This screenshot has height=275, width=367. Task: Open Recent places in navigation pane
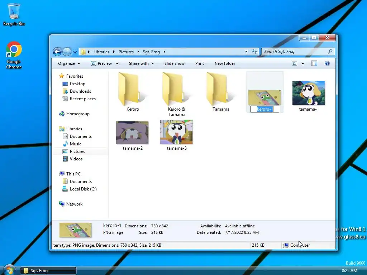pos(83,99)
